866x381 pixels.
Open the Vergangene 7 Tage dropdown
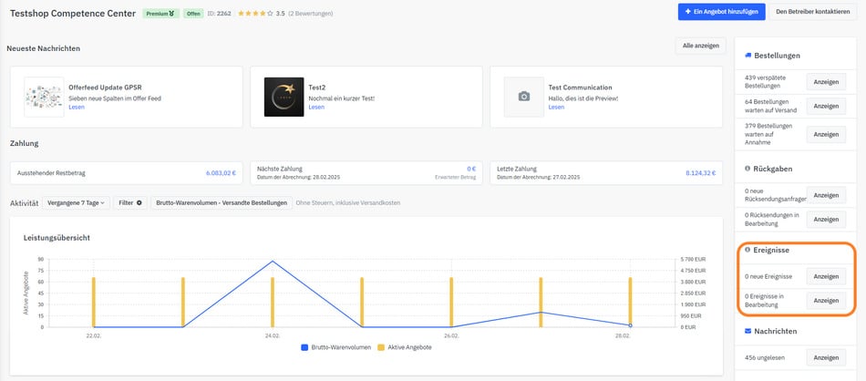tap(77, 202)
